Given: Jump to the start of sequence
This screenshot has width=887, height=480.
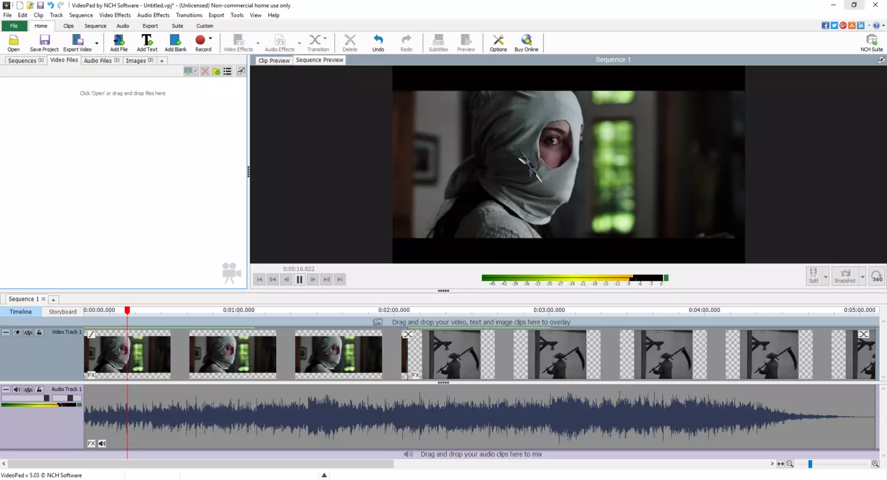Looking at the screenshot, I should (x=259, y=280).
